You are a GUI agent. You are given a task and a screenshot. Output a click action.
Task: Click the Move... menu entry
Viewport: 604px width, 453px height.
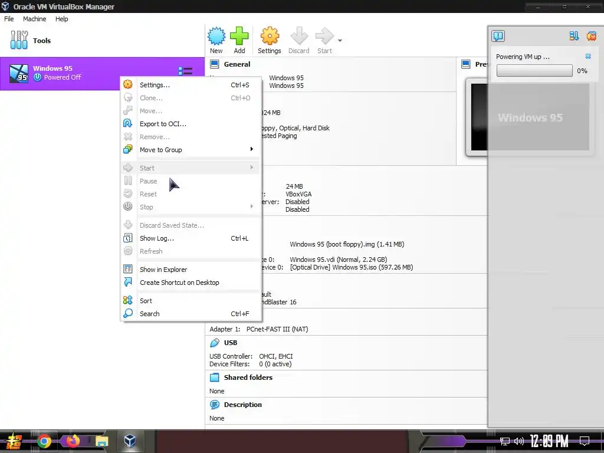coord(191,111)
